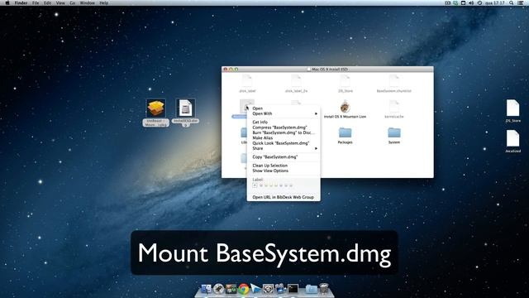The image size is (529, 298).
Task: Choose Get Info from the context menu
Action: point(284,122)
